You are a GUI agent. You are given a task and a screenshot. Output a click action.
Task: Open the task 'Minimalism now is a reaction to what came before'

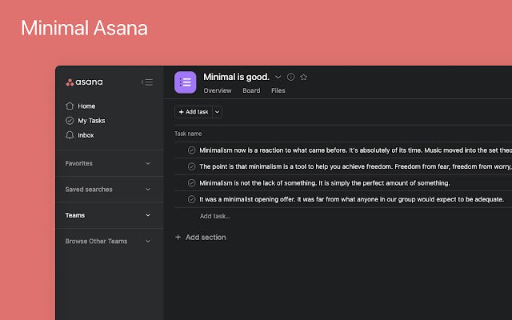pyautogui.click(x=355, y=150)
